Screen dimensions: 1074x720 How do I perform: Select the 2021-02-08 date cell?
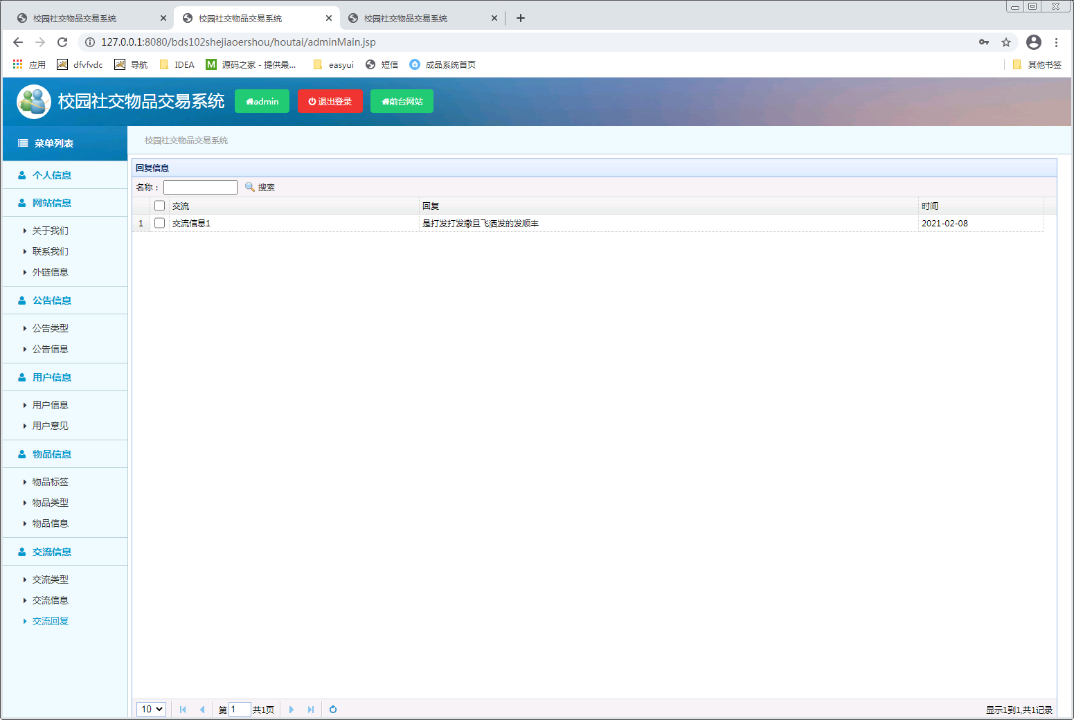coord(981,223)
